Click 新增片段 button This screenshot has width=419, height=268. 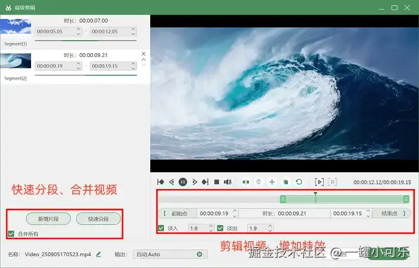(x=48, y=219)
